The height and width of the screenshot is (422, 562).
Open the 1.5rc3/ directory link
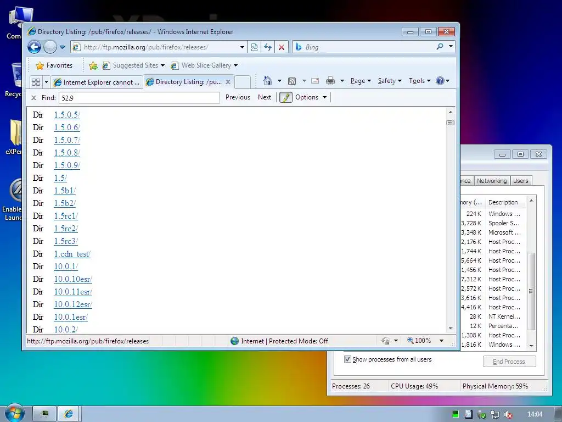[66, 241]
